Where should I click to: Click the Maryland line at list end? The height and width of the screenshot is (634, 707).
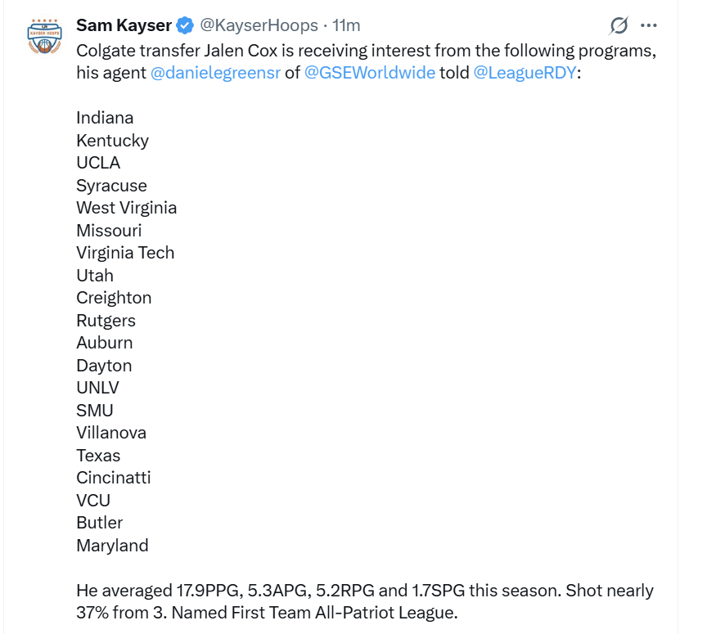click(112, 545)
